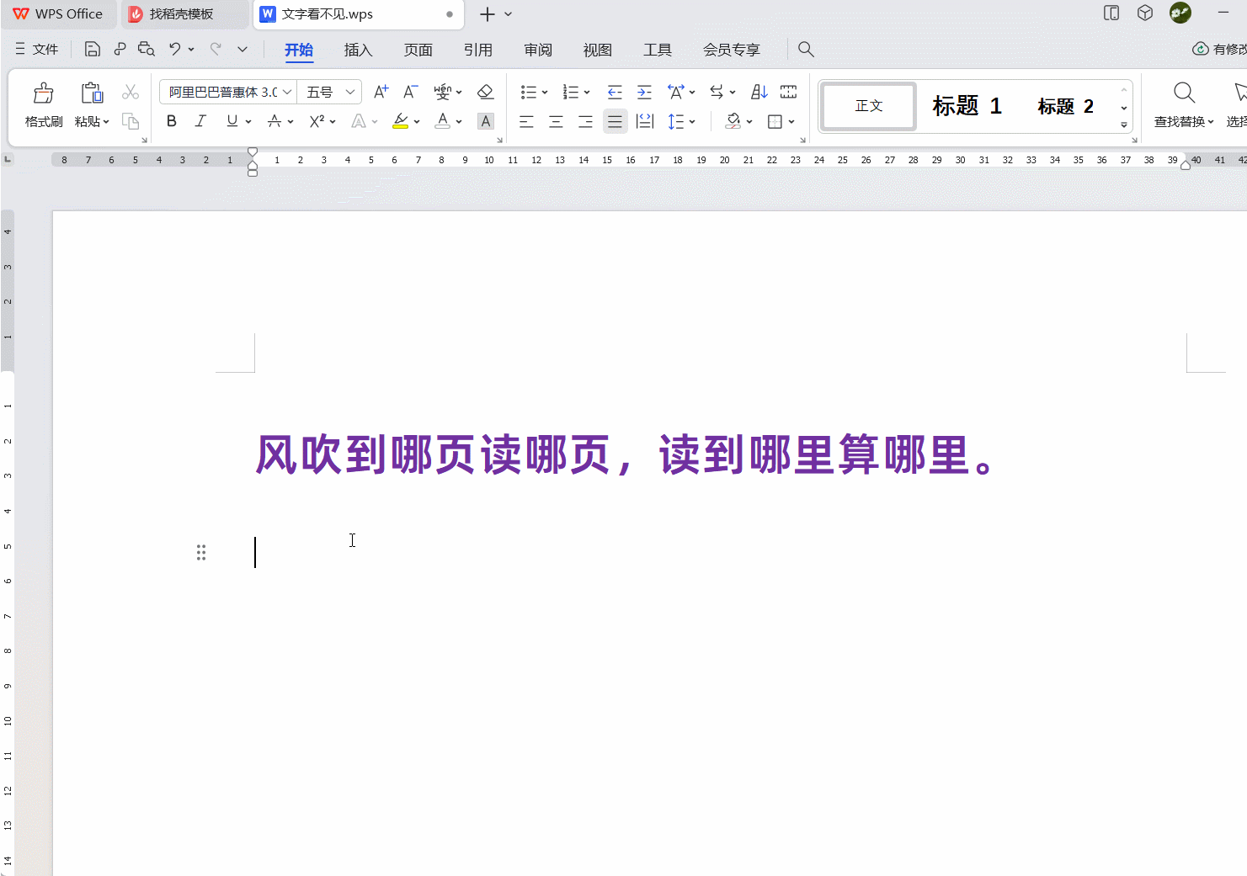Switch to the 视图 tab
1247x876 pixels.
tap(597, 50)
